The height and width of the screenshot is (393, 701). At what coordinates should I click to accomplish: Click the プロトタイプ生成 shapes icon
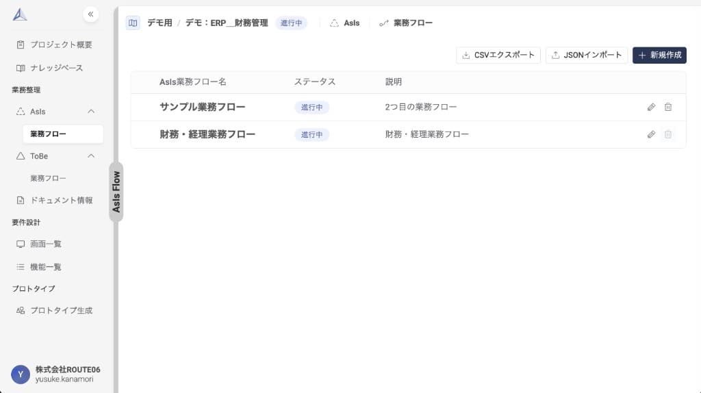[x=21, y=311]
